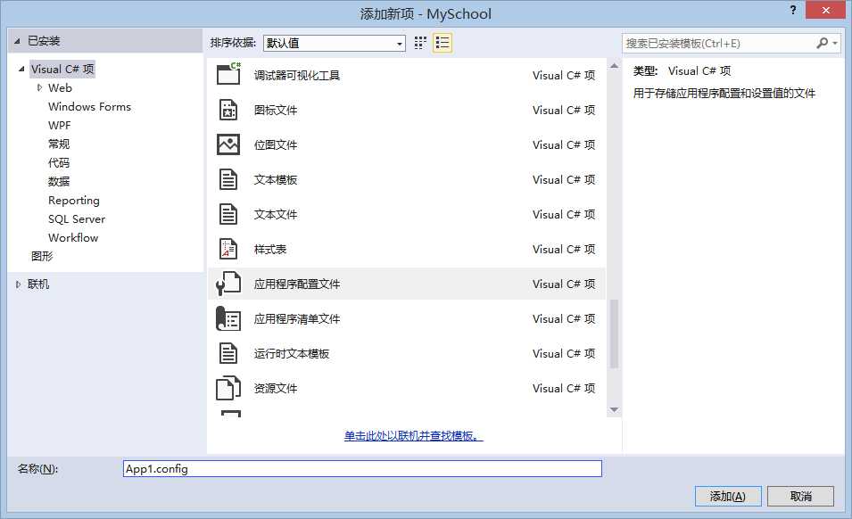Click the 文本模板 document icon
This screenshot has width=852, height=519.
(x=228, y=179)
